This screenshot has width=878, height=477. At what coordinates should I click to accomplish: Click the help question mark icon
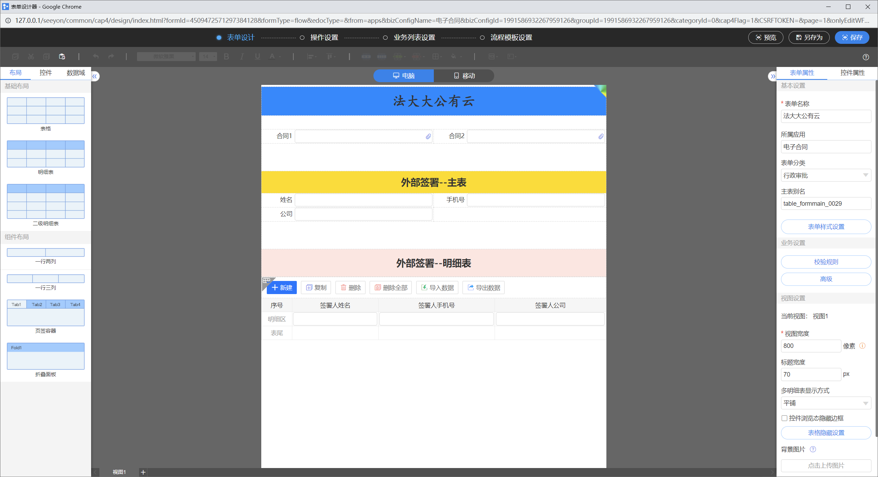point(866,57)
